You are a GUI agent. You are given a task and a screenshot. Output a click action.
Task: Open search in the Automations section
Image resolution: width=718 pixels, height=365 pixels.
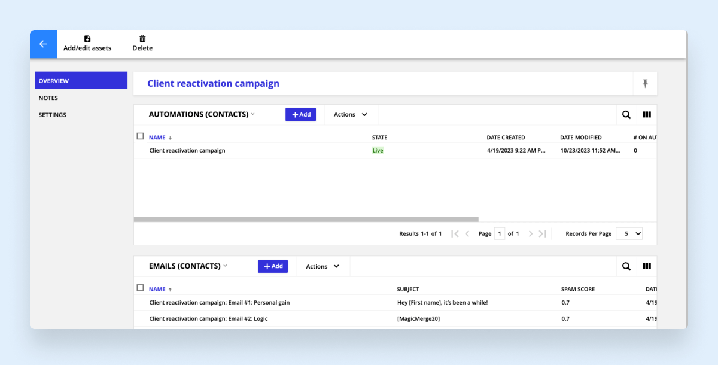coord(626,115)
